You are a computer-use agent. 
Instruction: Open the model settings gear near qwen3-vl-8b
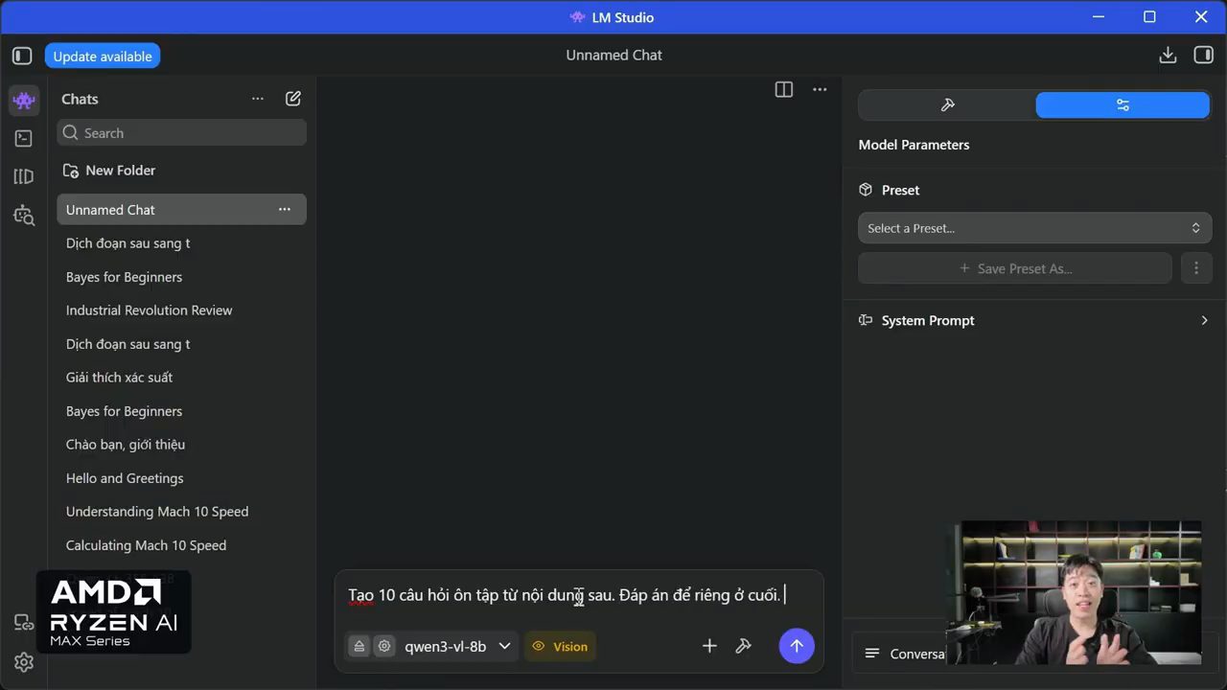coord(384,646)
